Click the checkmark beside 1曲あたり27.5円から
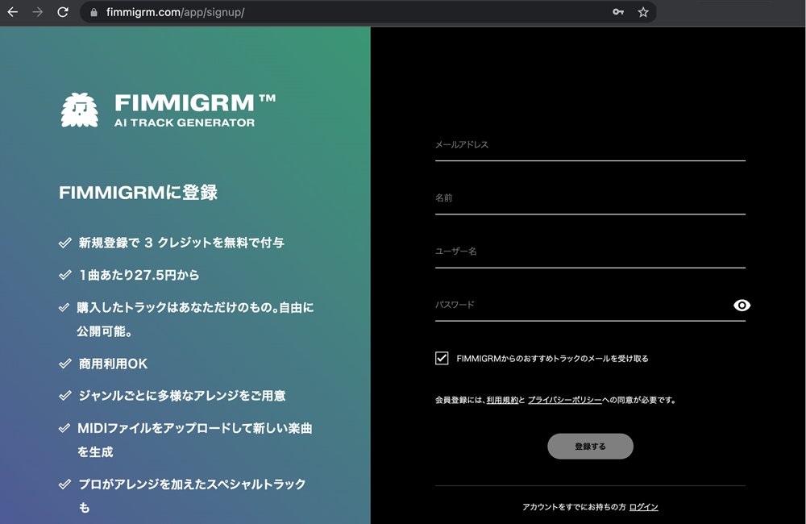806x524 pixels. tap(64, 275)
